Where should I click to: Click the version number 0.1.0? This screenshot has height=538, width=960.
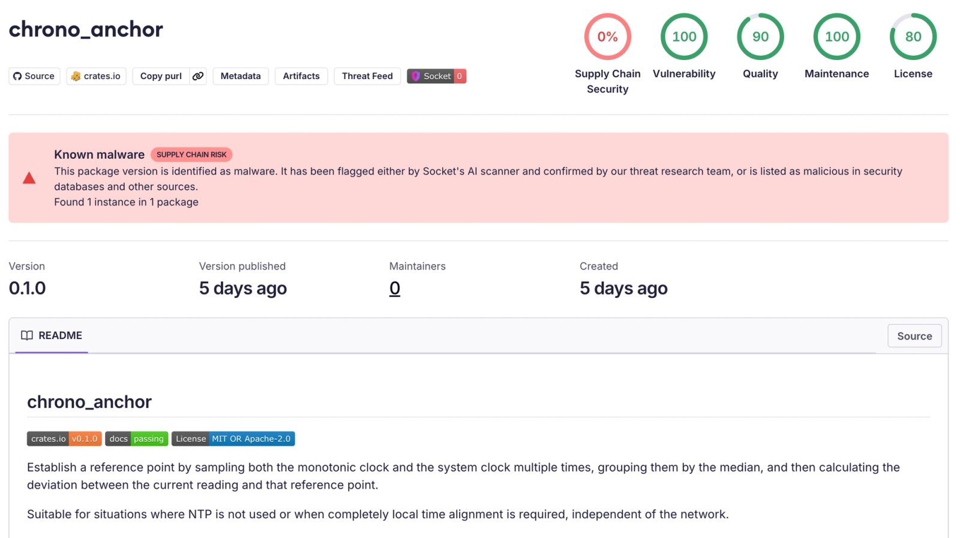point(27,288)
